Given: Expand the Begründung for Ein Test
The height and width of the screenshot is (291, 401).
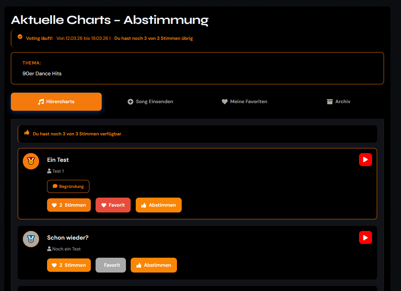Looking at the screenshot, I should [x=68, y=186].
